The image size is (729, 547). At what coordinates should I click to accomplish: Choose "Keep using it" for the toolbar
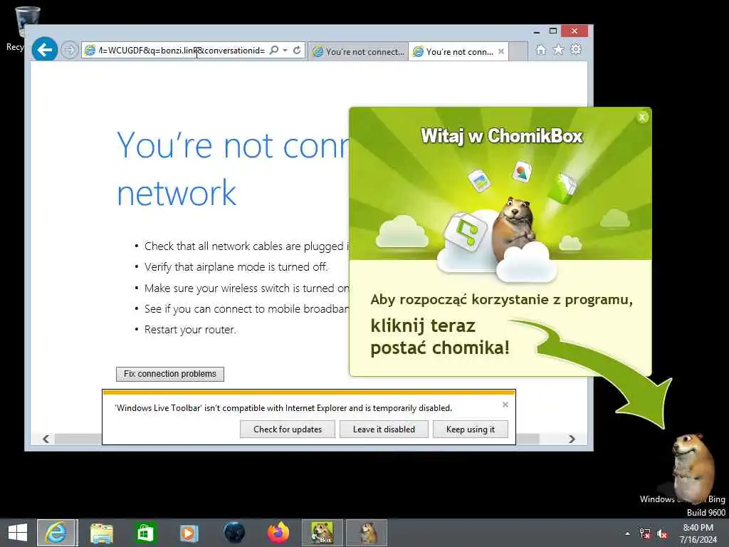pyautogui.click(x=471, y=429)
